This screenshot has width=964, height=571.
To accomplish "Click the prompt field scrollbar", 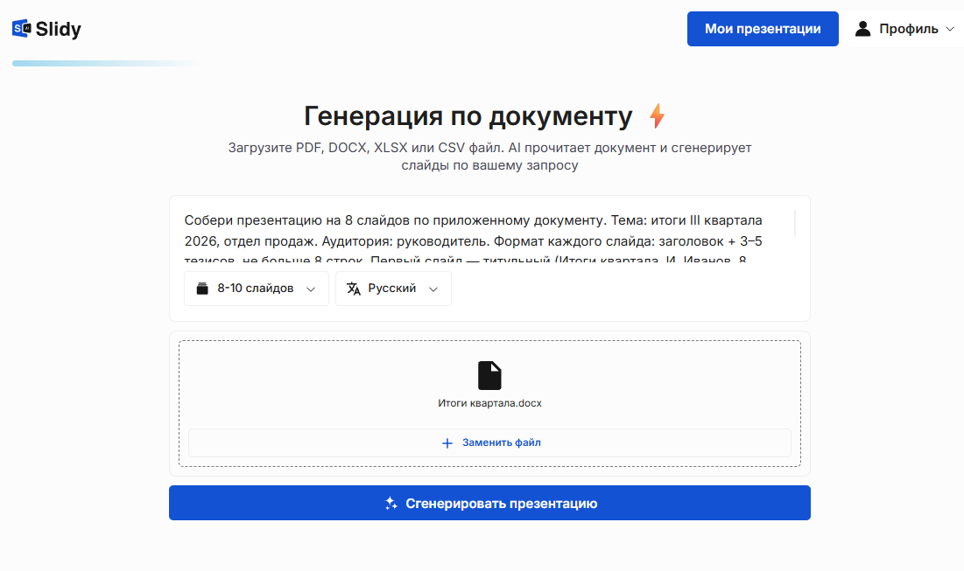I will coord(795,224).
